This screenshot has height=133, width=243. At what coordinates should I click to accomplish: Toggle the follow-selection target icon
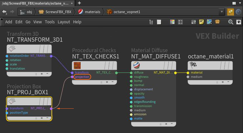(x=238, y=12)
